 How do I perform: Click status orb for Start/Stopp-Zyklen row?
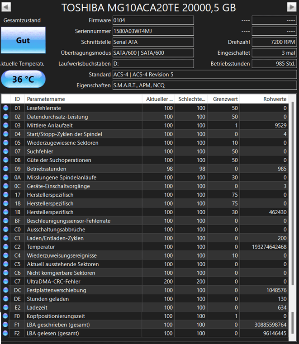(6, 134)
